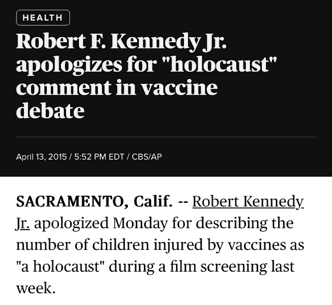Click the "April 13, 2015" publication date
Image resolution: width=332 pixels, height=305 pixels.
pos(41,157)
